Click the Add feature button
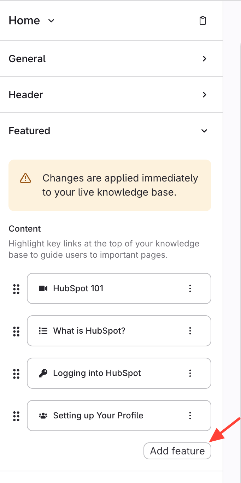 click(x=177, y=451)
